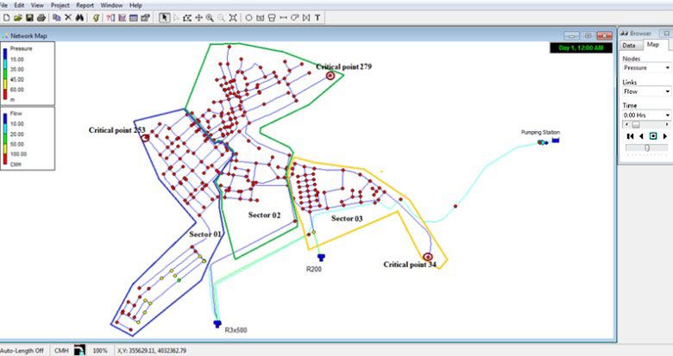Select the Add Tank tool
The image size is (673, 356).
(x=272, y=17)
